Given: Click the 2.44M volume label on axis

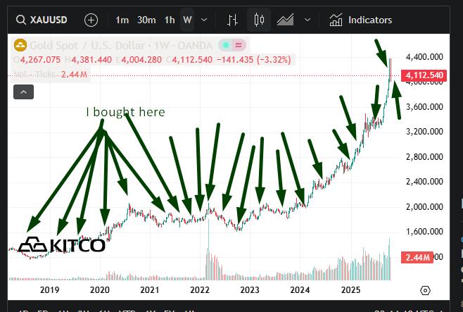Looking at the screenshot, I should pos(417,258).
